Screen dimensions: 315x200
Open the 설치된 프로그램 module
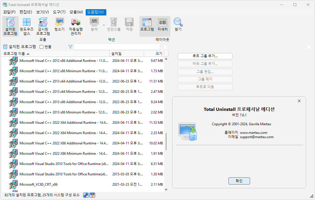tap(10, 26)
